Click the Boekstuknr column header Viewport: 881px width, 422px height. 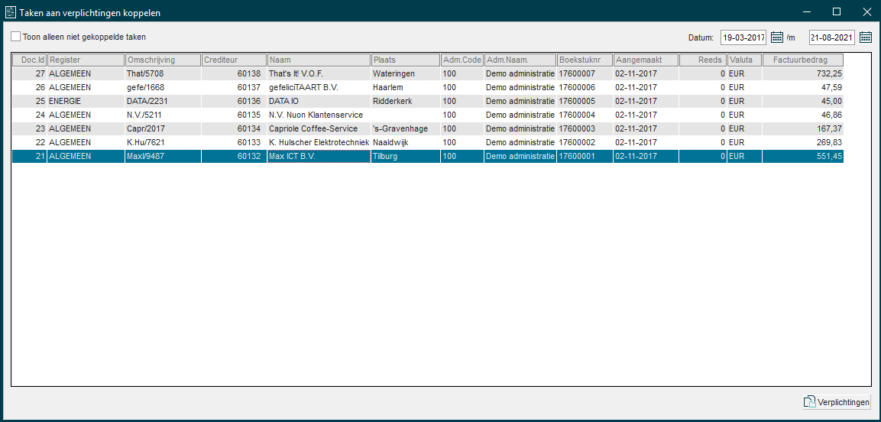[x=584, y=60]
